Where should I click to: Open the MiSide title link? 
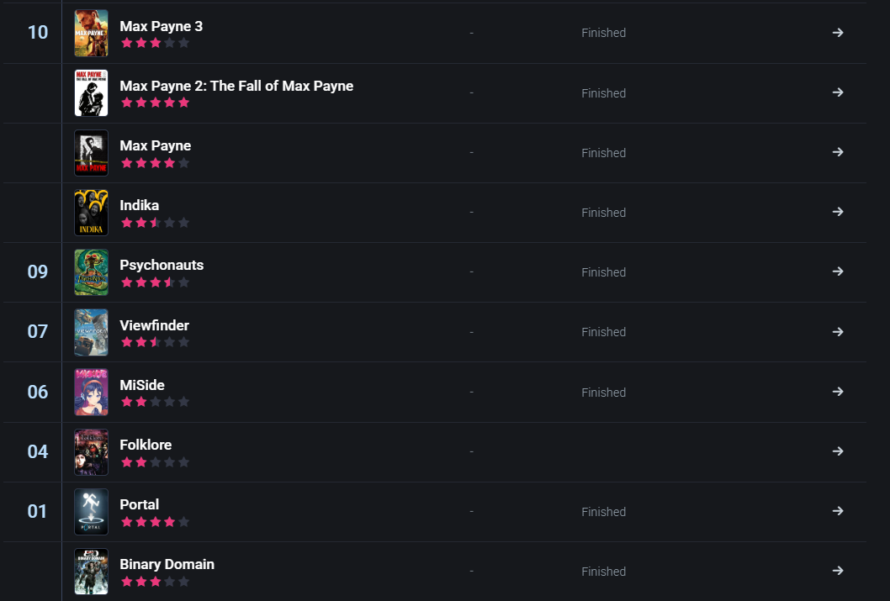[x=142, y=385]
